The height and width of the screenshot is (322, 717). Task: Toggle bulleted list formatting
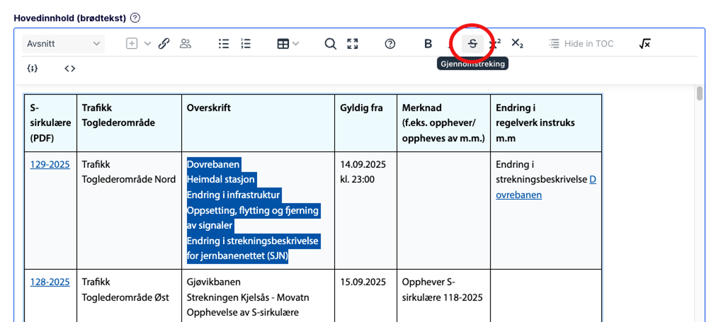[x=224, y=44]
